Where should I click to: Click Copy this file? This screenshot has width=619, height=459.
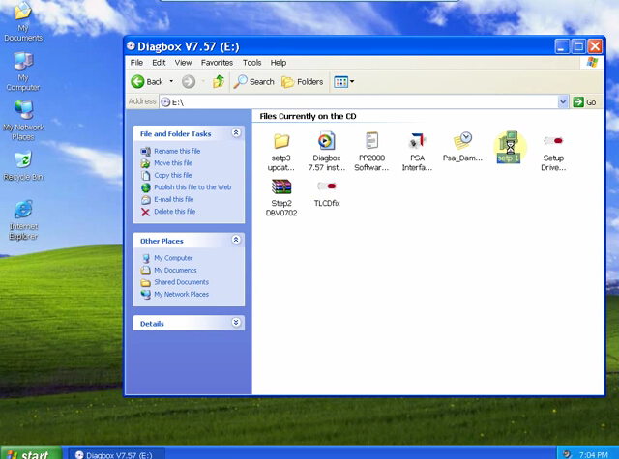pyautogui.click(x=173, y=175)
